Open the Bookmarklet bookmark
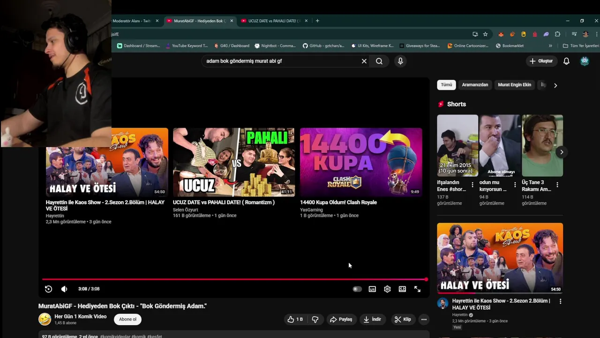600x338 pixels. [x=510, y=46]
